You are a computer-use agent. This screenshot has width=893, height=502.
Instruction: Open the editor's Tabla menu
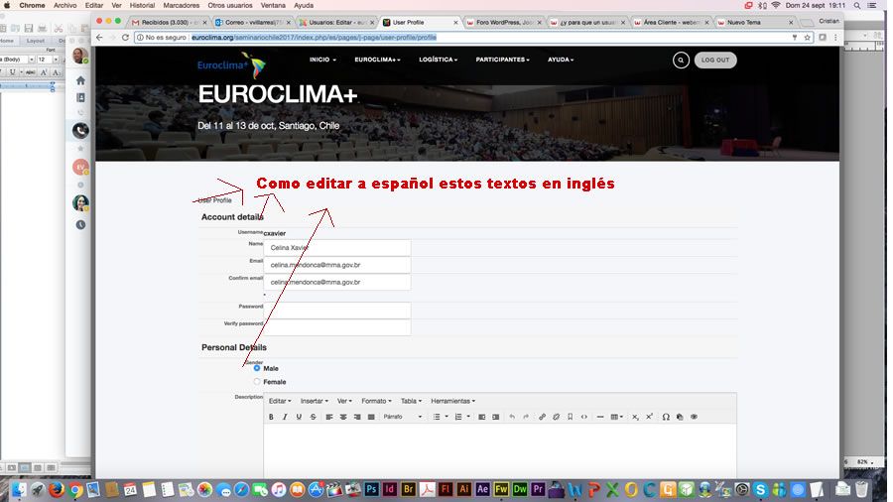(x=411, y=401)
